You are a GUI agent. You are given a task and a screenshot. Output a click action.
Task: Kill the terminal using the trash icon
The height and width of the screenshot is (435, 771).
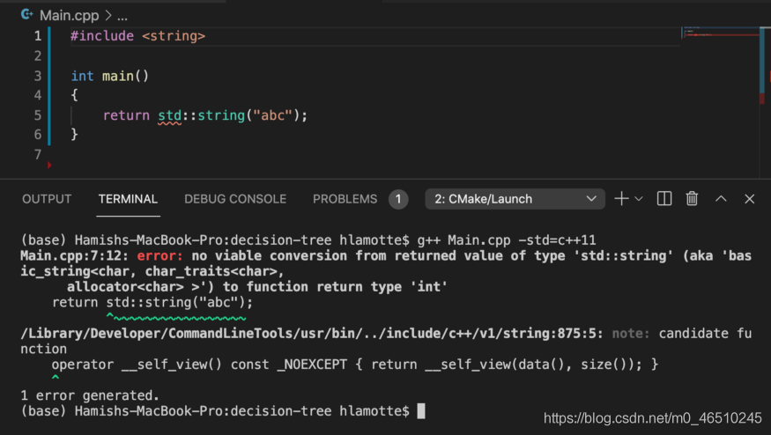[693, 199]
